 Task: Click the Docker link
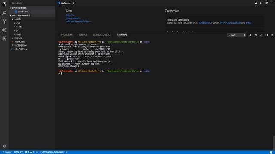237,23
